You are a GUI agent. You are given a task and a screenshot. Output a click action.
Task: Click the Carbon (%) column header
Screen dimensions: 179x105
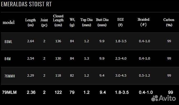169,22
